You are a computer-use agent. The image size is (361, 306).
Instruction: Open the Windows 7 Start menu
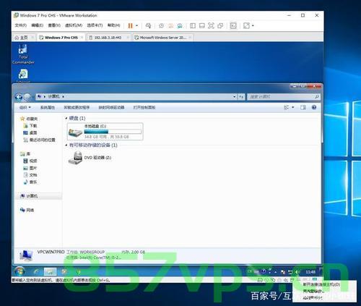(x=19, y=272)
